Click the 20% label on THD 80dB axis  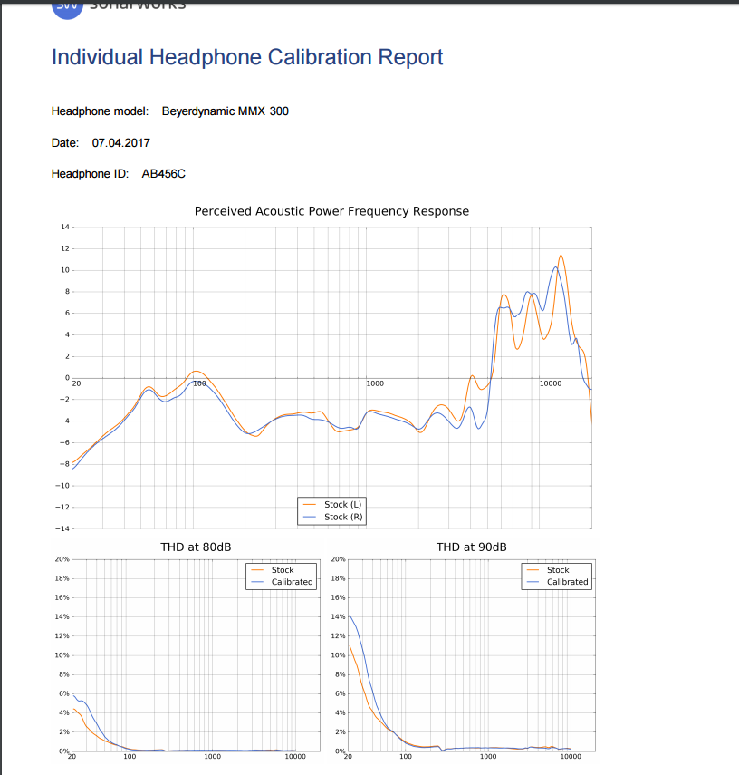(x=62, y=559)
